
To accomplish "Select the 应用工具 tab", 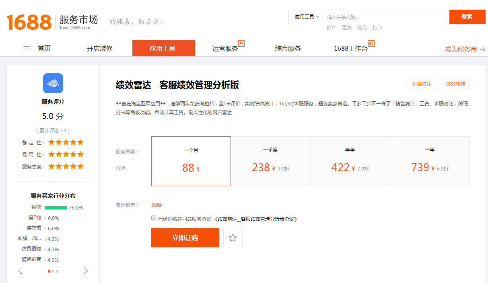I will (x=164, y=48).
